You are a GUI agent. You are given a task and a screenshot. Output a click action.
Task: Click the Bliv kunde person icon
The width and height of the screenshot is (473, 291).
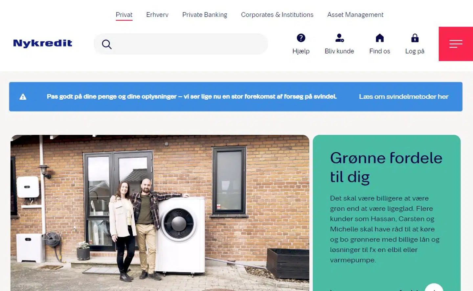click(339, 38)
